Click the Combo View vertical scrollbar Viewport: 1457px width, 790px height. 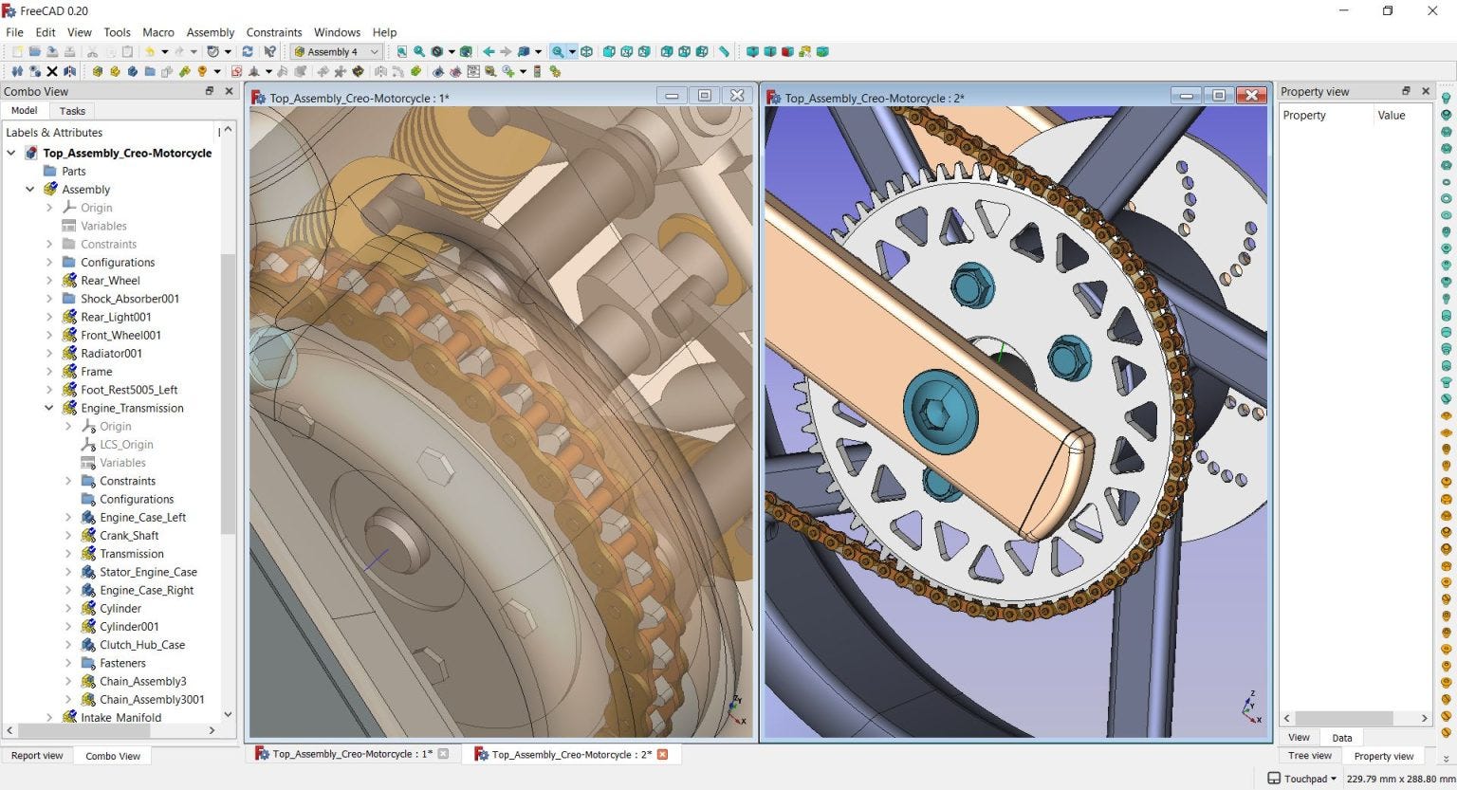tap(228, 394)
